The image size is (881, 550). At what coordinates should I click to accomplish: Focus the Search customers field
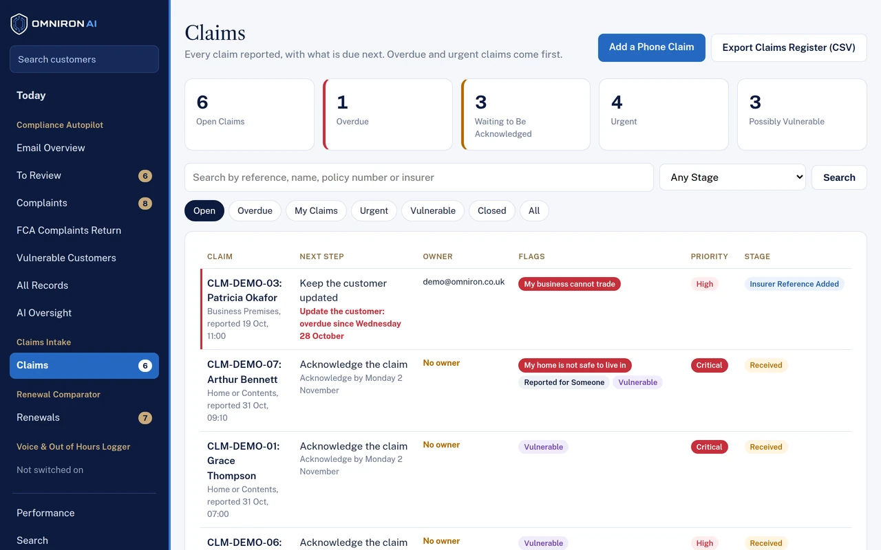[84, 59]
